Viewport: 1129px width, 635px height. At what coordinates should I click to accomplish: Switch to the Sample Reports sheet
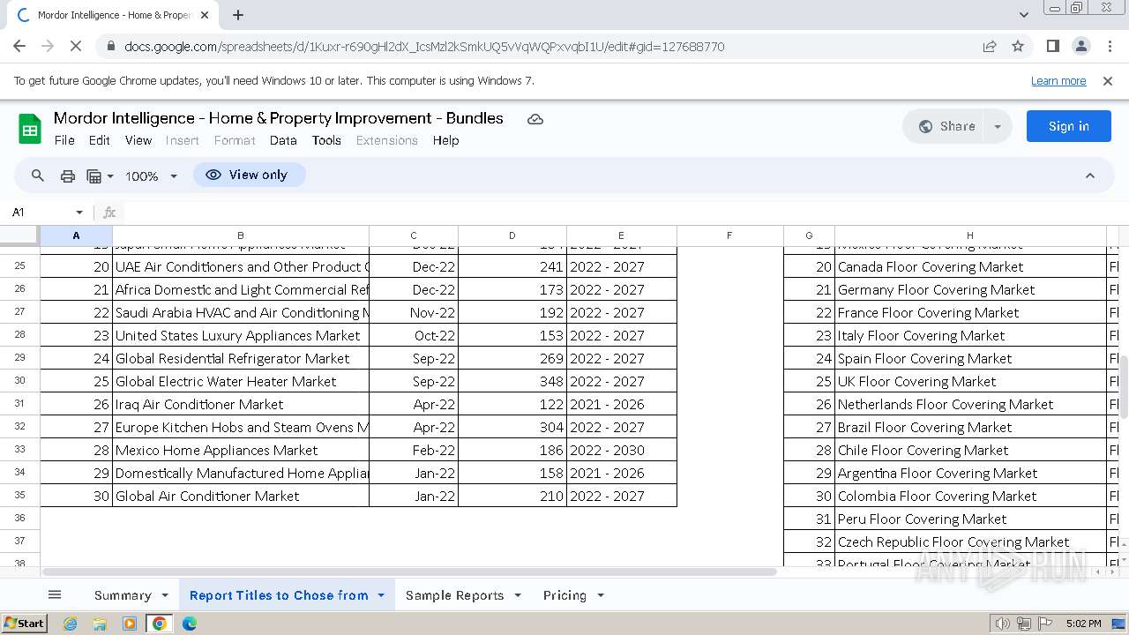pos(454,595)
